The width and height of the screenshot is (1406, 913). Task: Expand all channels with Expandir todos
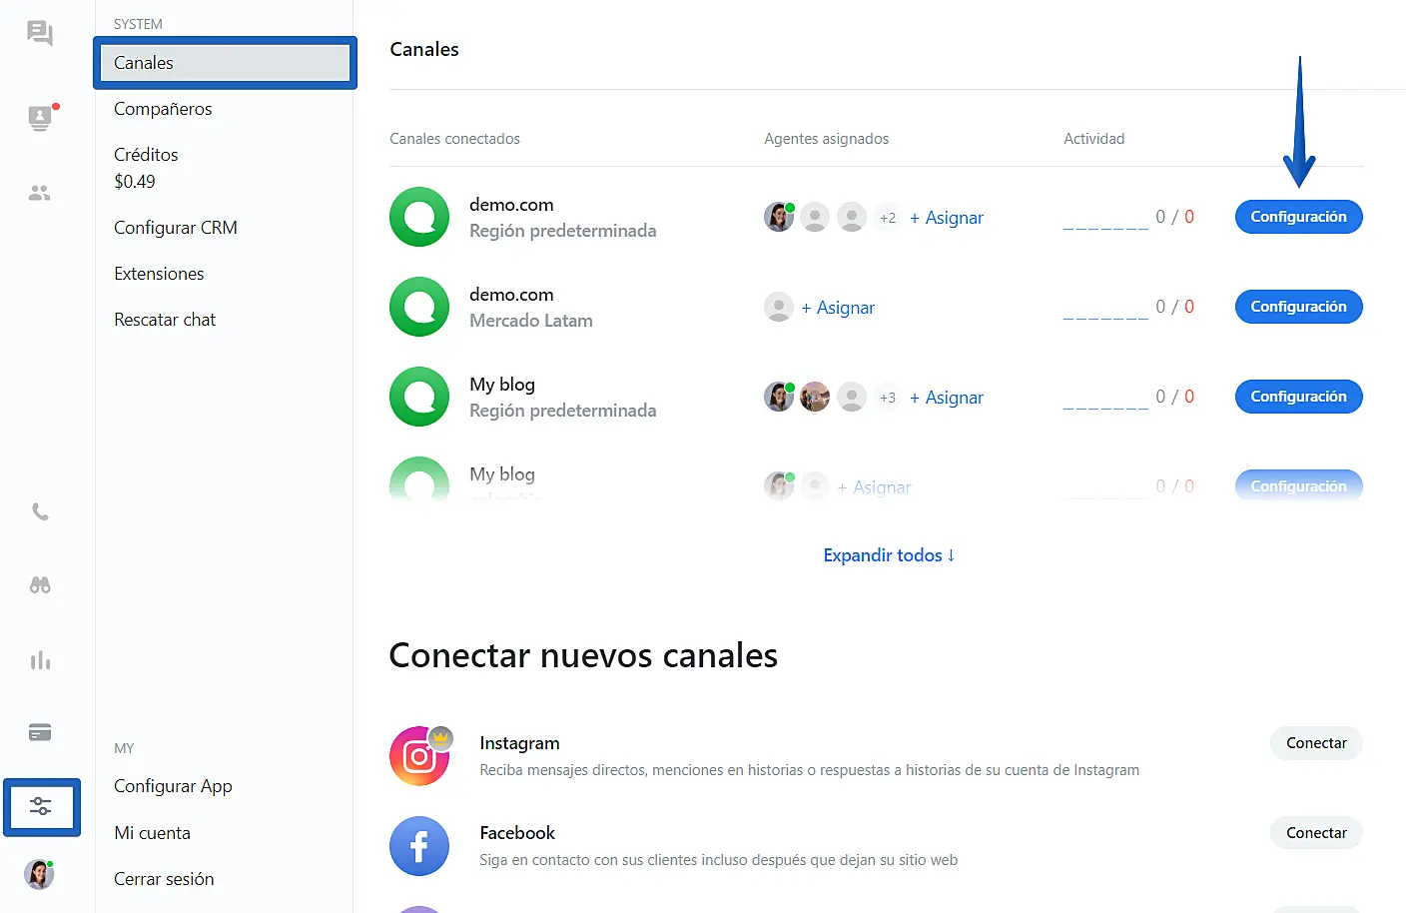[x=888, y=555]
